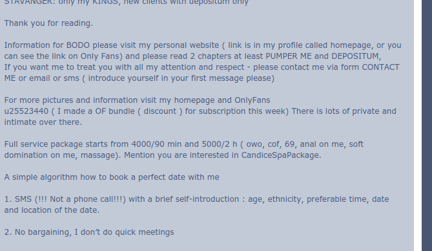432x251 pixels.
Task: Click the '1. SMS' list item start
Action: [18, 199]
